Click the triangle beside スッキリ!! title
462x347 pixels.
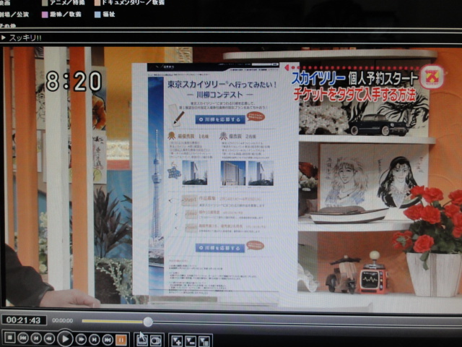(3, 38)
